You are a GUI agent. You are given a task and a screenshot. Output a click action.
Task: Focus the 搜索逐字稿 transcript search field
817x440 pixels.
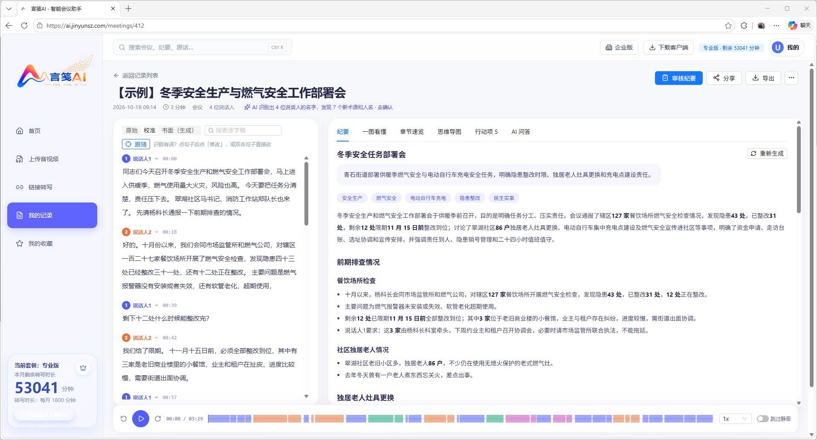coord(243,130)
